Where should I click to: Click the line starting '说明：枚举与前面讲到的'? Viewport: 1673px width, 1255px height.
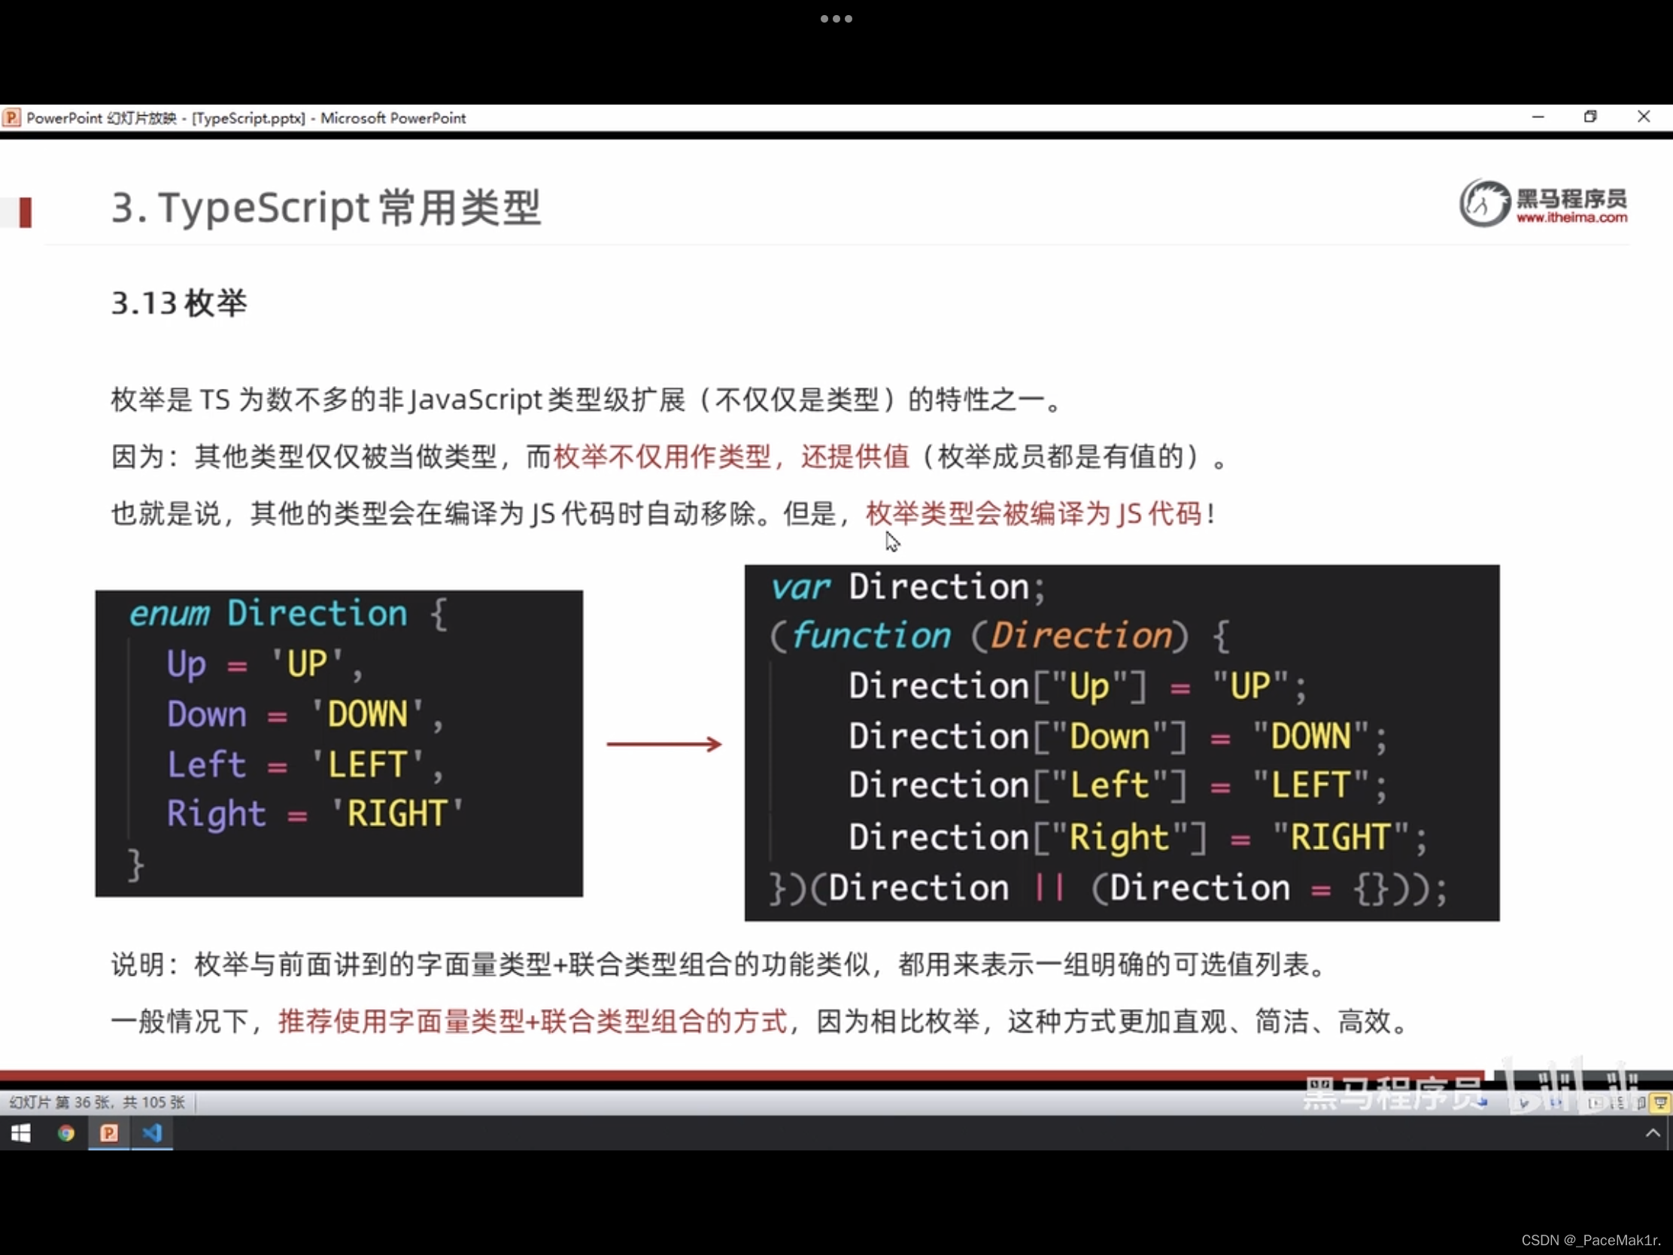tap(718, 965)
